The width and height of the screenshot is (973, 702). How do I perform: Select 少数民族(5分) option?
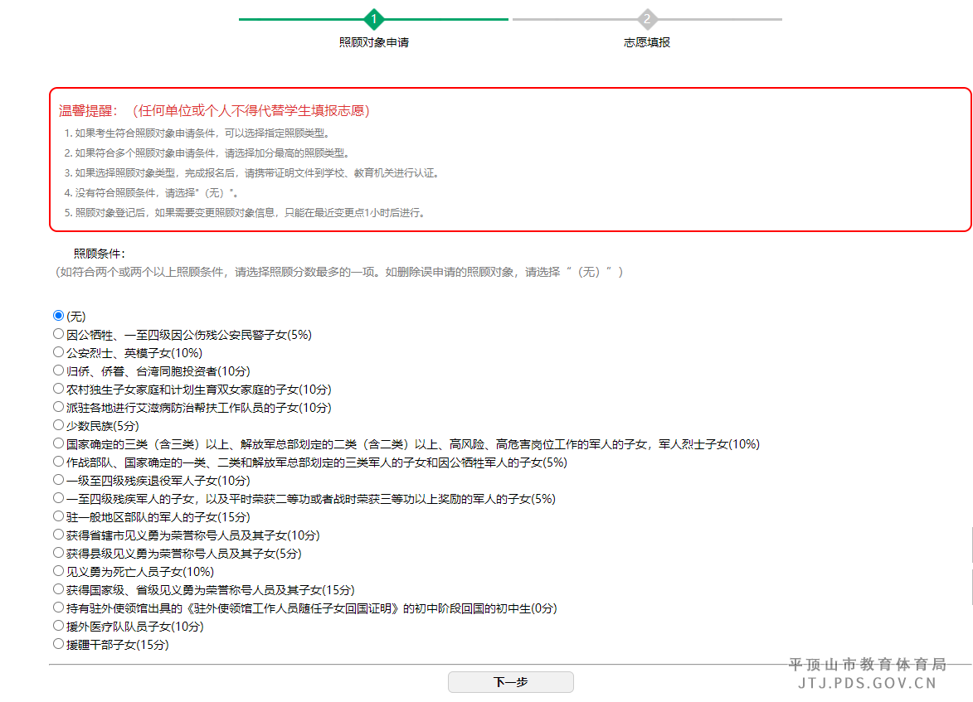58,424
